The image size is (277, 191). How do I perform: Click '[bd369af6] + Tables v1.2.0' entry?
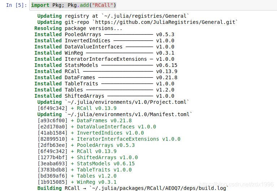click(77, 176)
